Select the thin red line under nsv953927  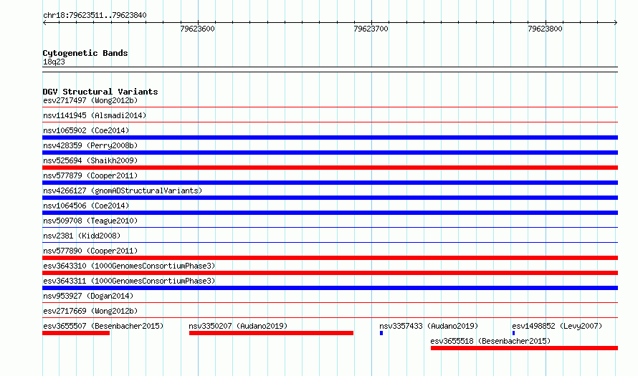[x=330, y=303]
